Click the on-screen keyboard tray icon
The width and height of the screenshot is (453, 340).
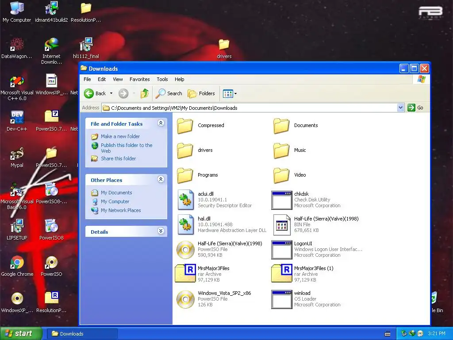click(388, 334)
